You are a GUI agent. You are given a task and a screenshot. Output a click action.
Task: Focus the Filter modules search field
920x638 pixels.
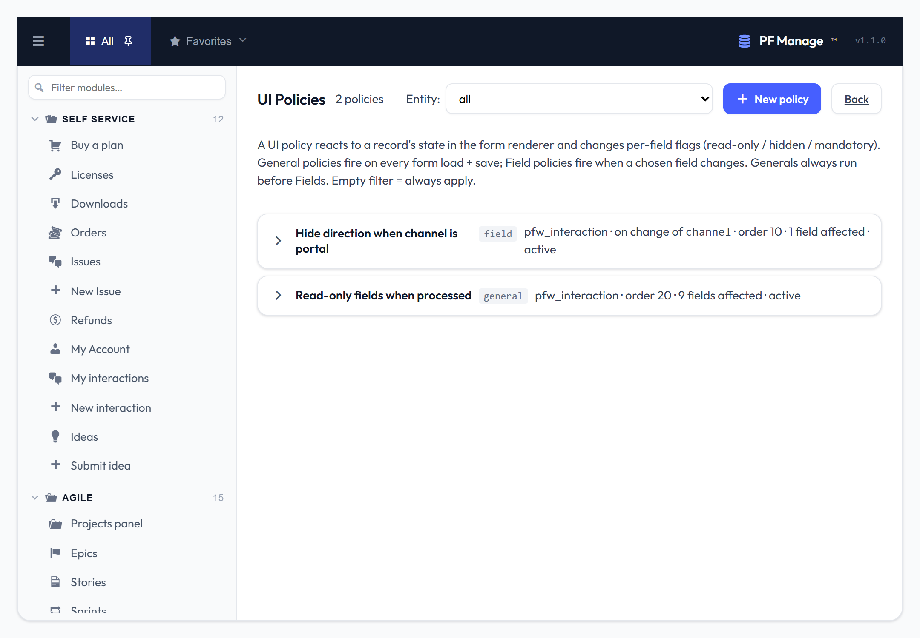[x=127, y=88]
